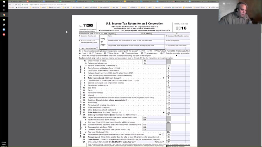The width and height of the screenshot is (262, 147).
Task: Open the My Sites bookmark folder
Action: pos(66,7)
